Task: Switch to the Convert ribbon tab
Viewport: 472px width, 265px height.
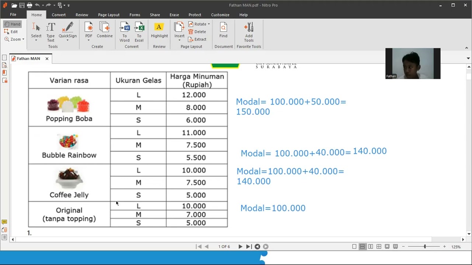Action: tap(59, 15)
